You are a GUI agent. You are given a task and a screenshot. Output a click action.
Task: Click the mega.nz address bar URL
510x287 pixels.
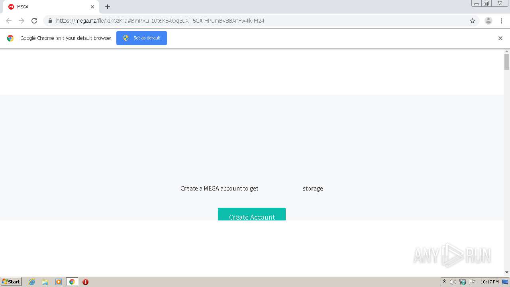click(x=160, y=21)
